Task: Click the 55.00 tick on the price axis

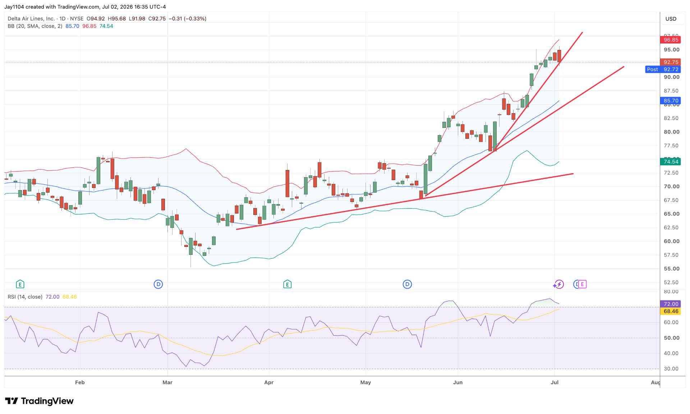Action: point(671,269)
